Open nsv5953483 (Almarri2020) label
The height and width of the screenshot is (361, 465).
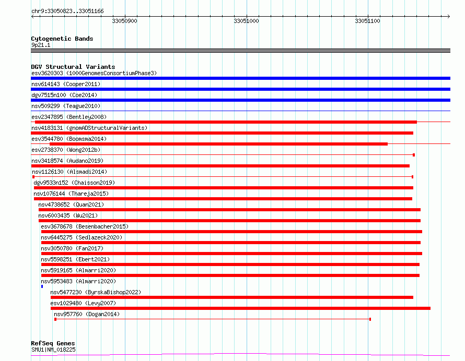pos(78,281)
